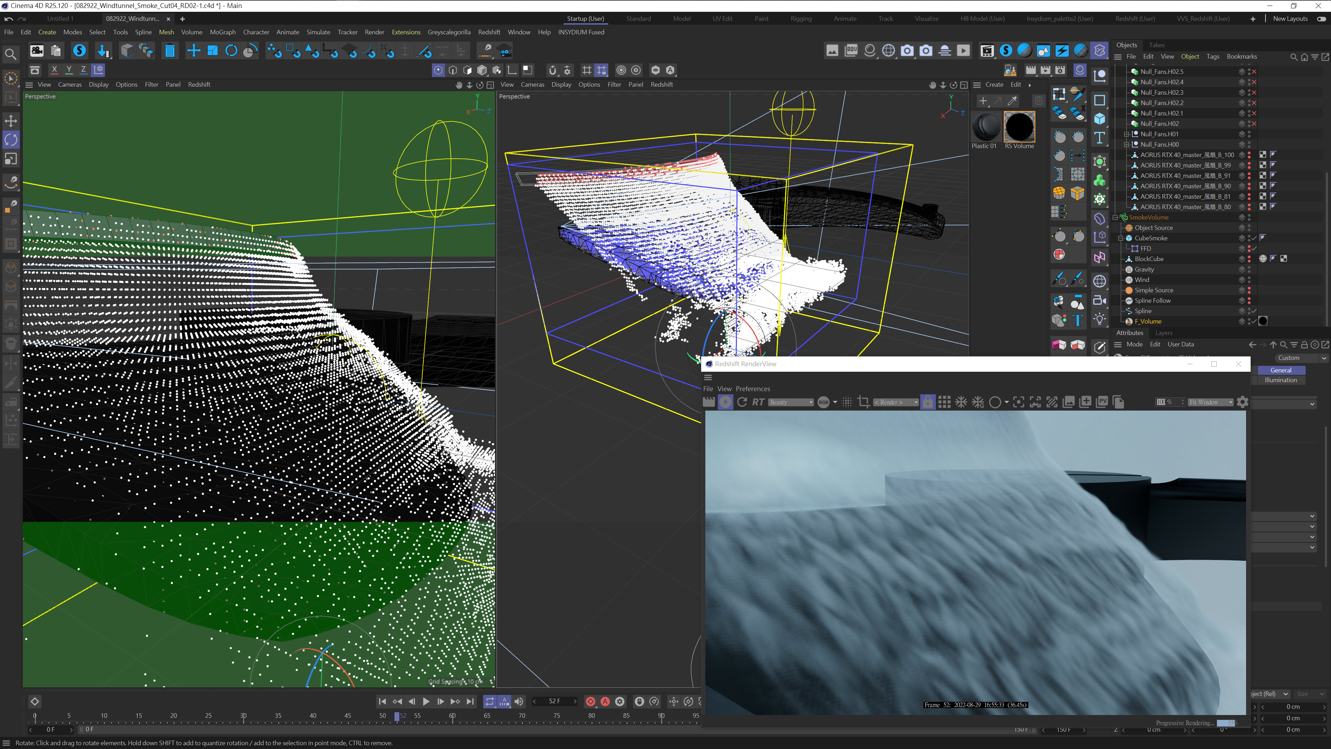Switch to the Takes tab
Viewport: 1331px width, 749px height.
pyautogui.click(x=1156, y=45)
